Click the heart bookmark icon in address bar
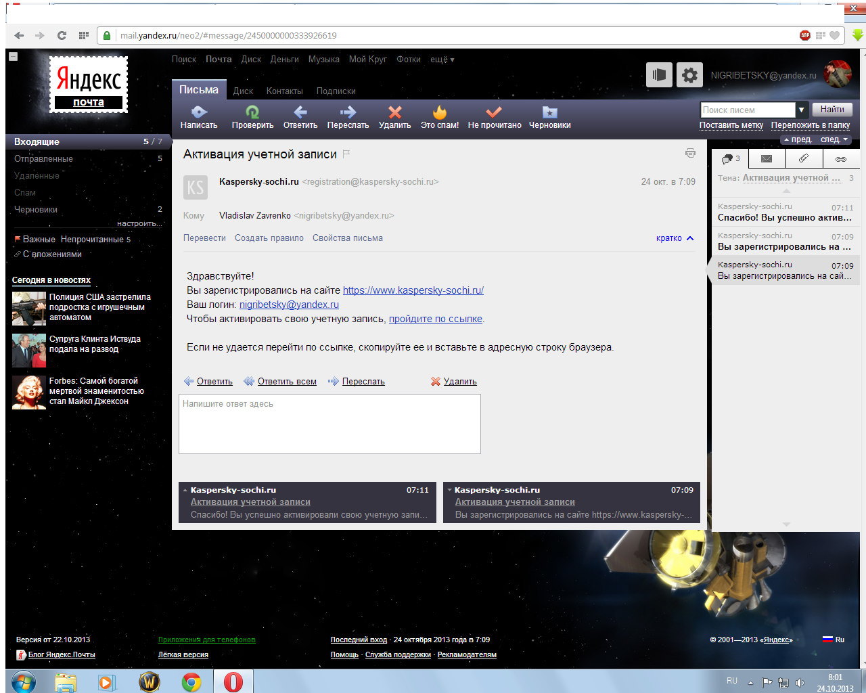Screen dimensions: 866x693 coord(835,35)
